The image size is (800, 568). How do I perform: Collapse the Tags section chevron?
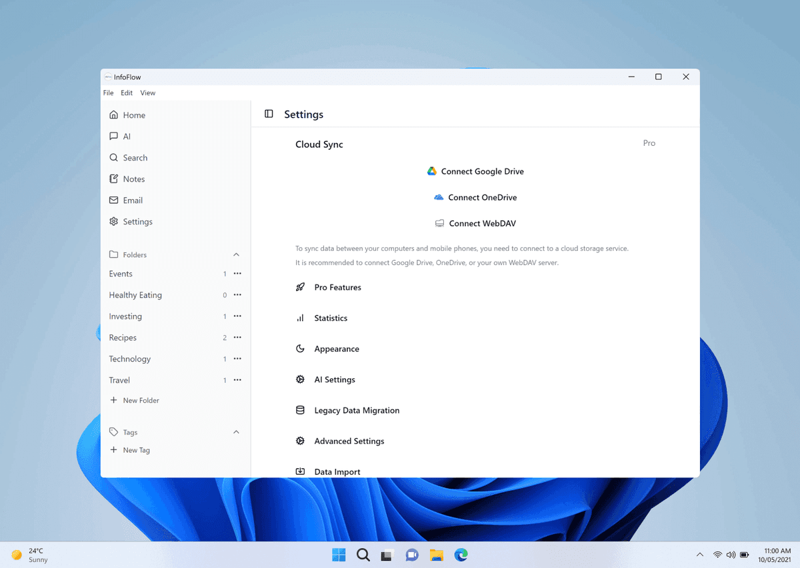click(236, 432)
